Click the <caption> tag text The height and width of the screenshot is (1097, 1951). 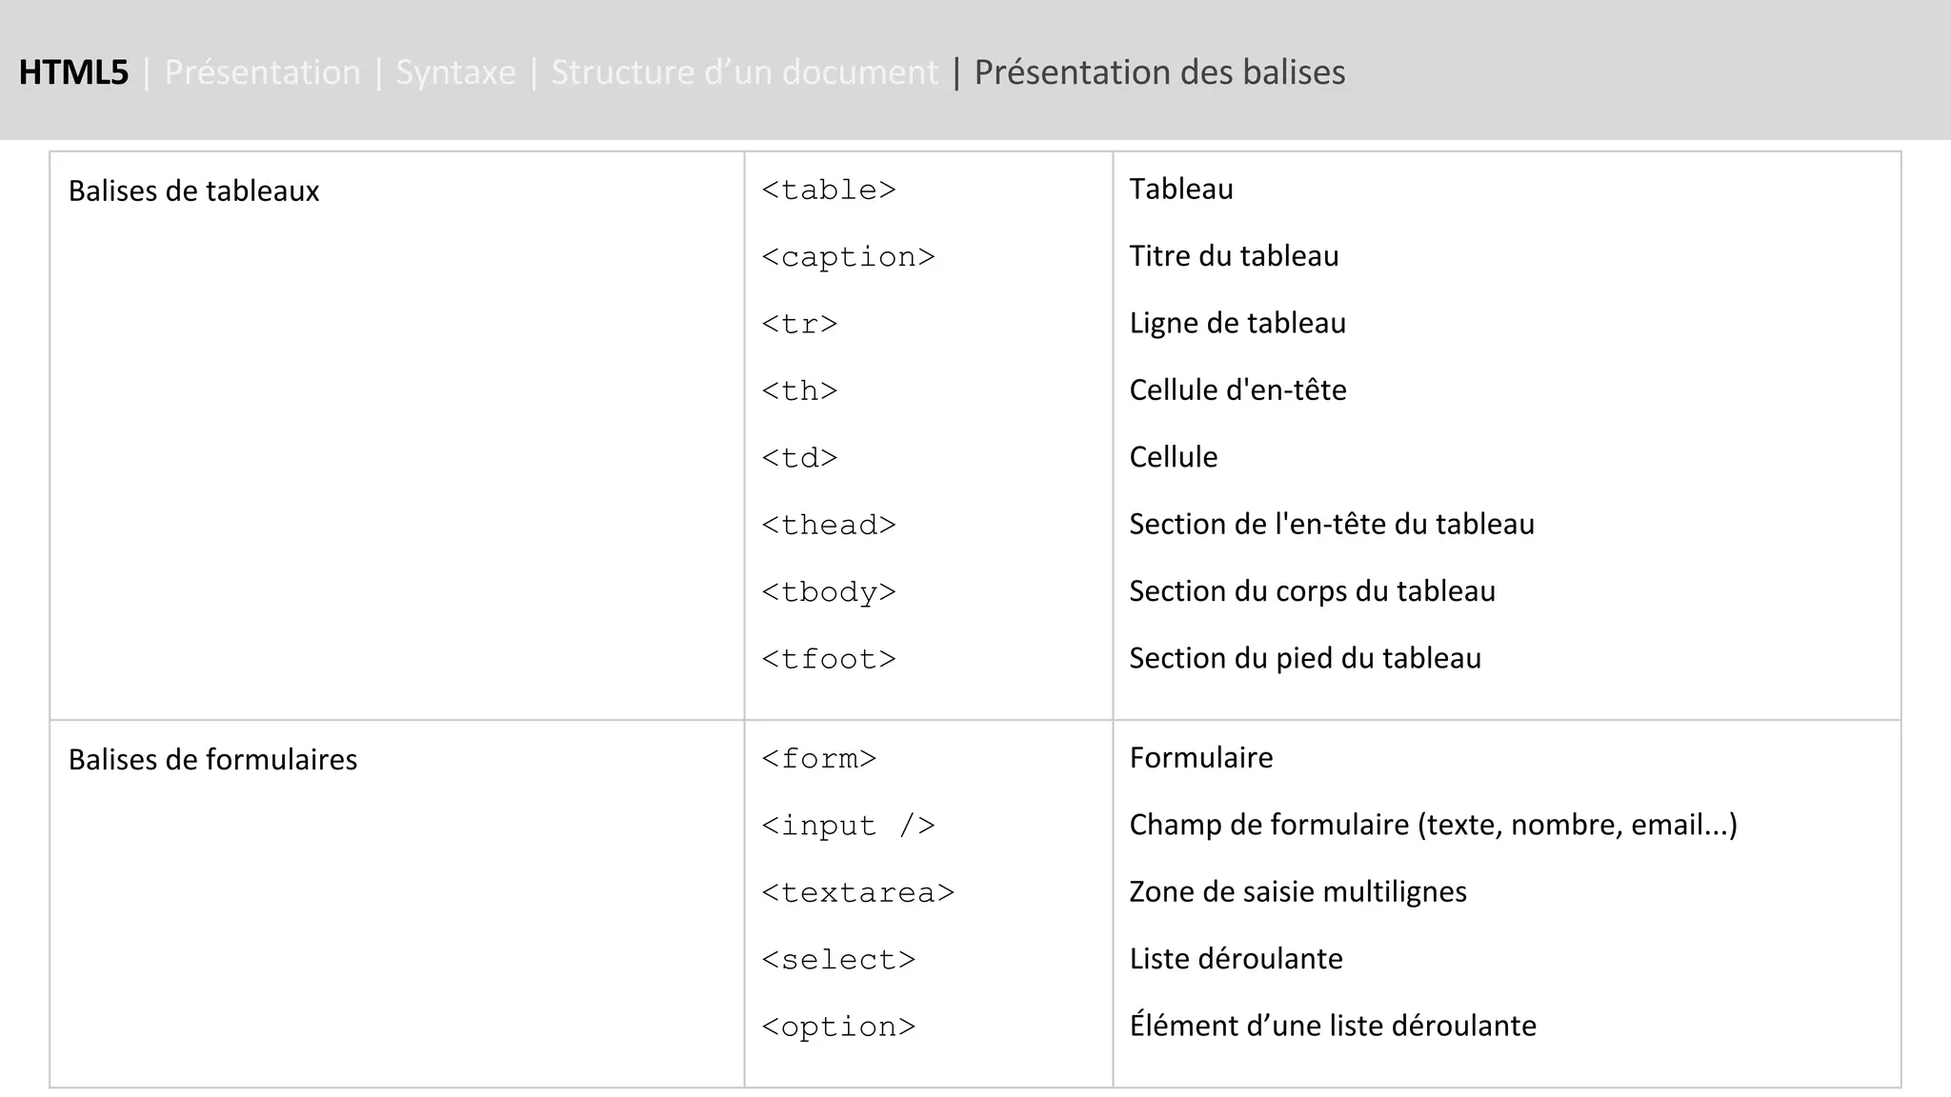848,257
